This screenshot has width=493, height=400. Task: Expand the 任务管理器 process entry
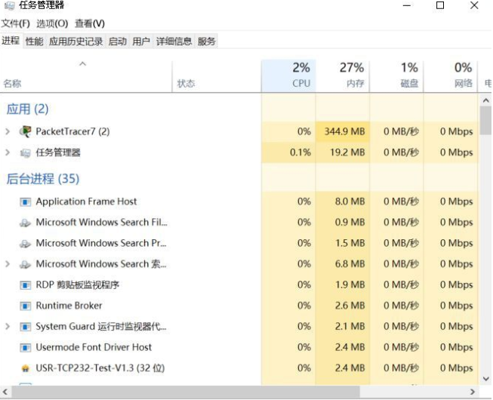coord(8,152)
